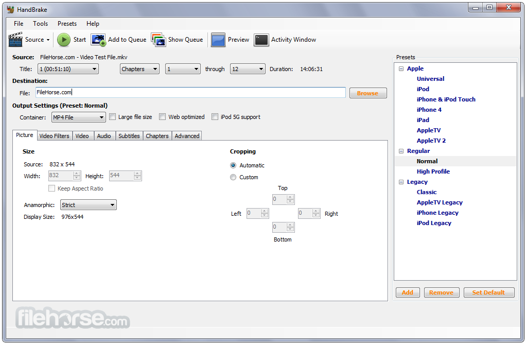Click the Set Default preset button
Viewport: 526px width, 344px height.
point(488,292)
